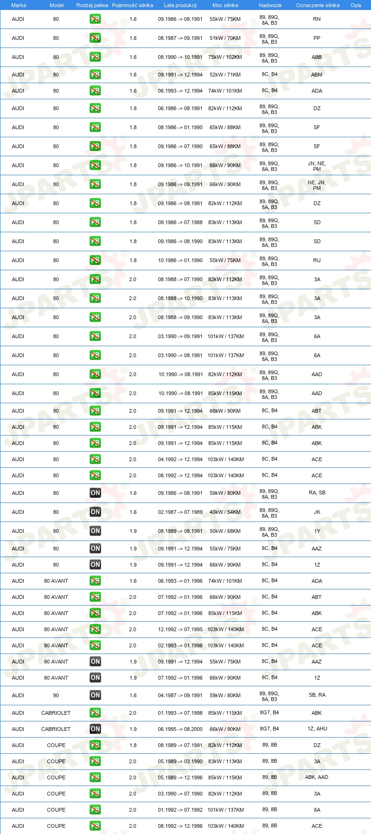The image size is (371, 834).
Task: Click the PB icon in the Coupe ACE row
Action: 95,826
